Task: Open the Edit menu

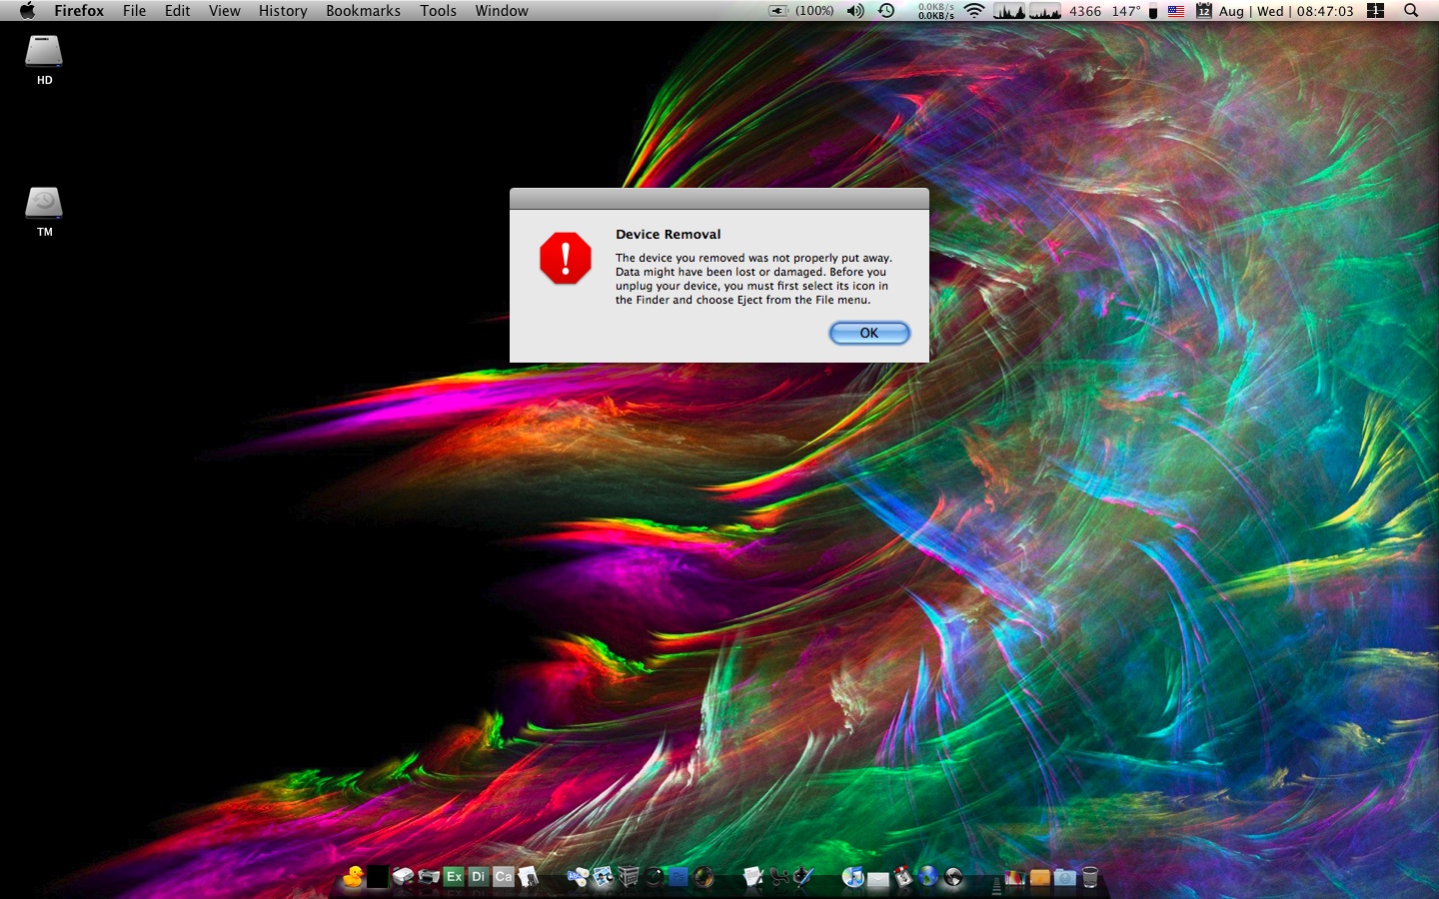Action: tap(177, 11)
